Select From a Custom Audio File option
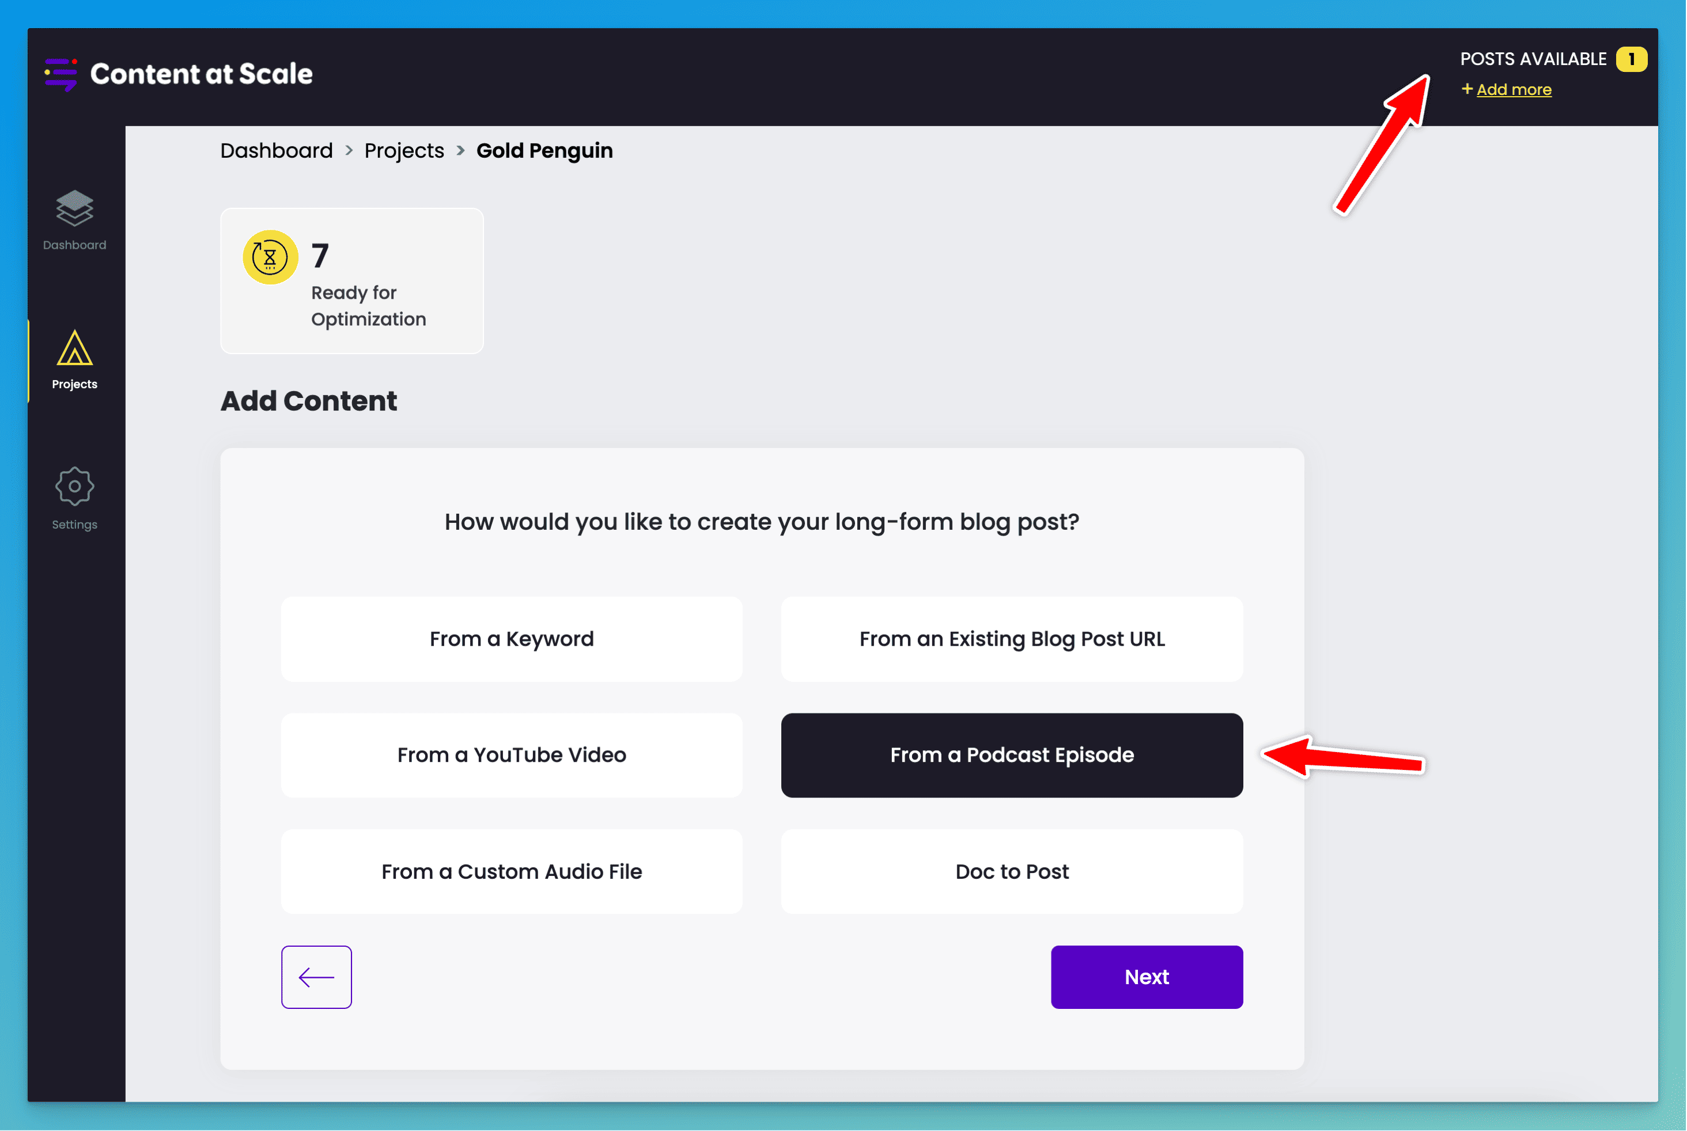The width and height of the screenshot is (1687, 1131). point(512,871)
